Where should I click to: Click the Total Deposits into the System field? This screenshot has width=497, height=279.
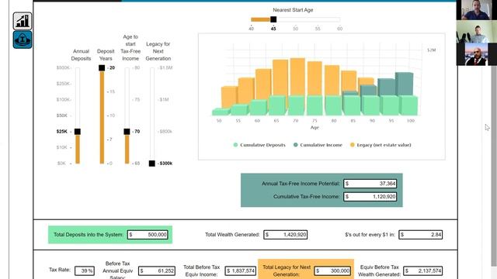(148, 235)
